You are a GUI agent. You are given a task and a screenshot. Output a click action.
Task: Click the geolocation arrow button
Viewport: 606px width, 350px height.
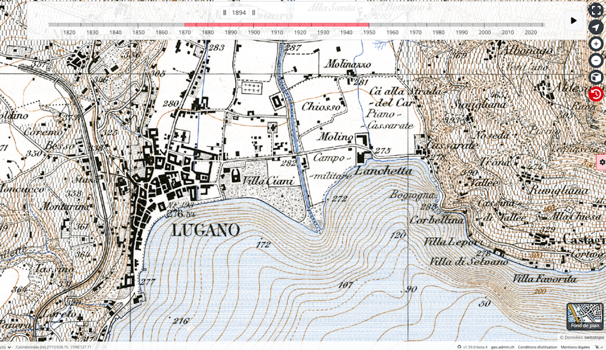click(x=596, y=27)
